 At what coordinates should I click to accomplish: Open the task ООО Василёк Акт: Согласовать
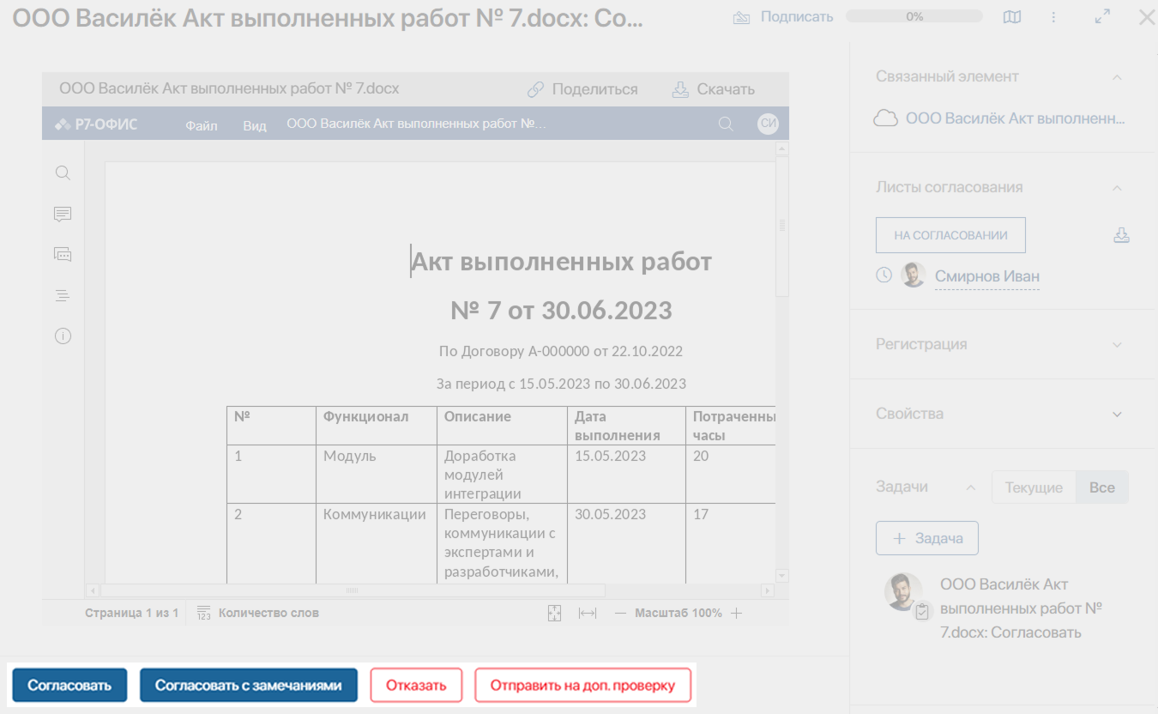[1021, 608]
